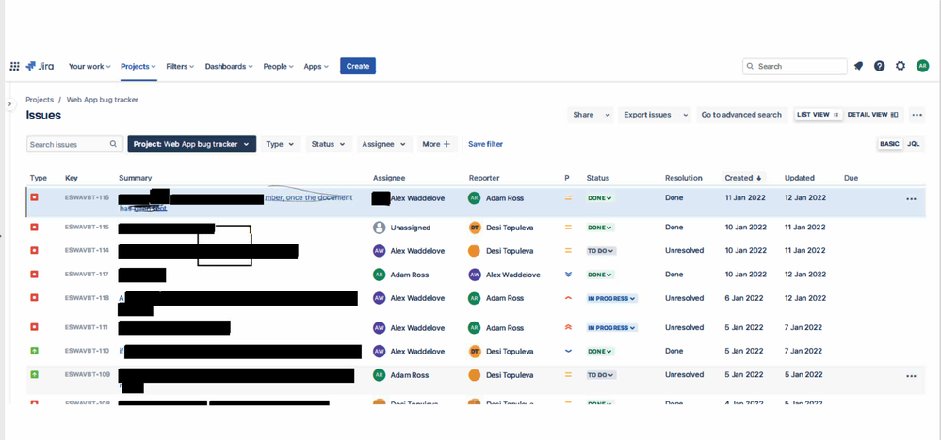The image size is (941, 440).
Task: Change DONE status of ESWAVBT-116
Action: 599,198
